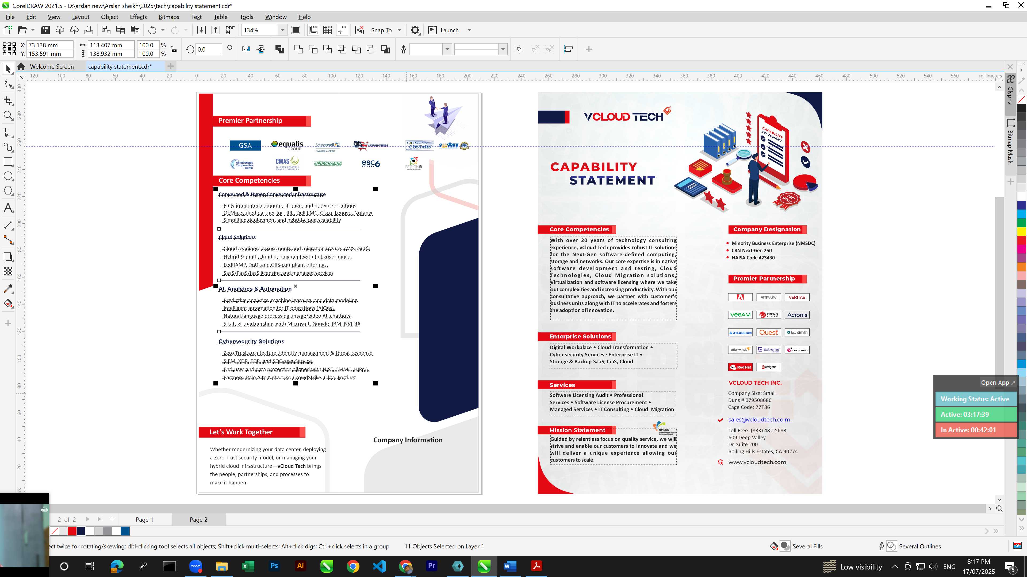Click the rotation angle input field

209,49
